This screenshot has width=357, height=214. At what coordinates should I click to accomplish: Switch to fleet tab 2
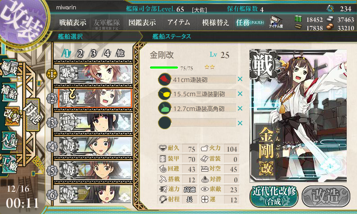click(x=80, y=53)
